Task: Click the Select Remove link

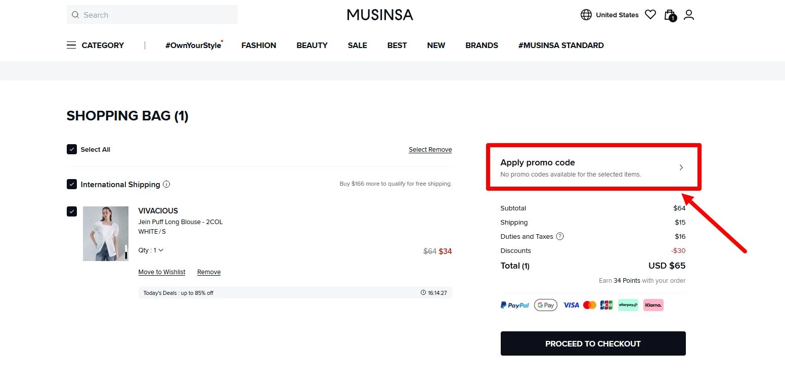Action: pyautogui.click(x=430, y=149)
